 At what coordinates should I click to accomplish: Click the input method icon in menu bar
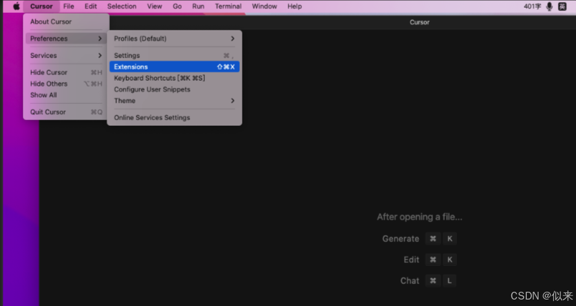pos(562,6)
